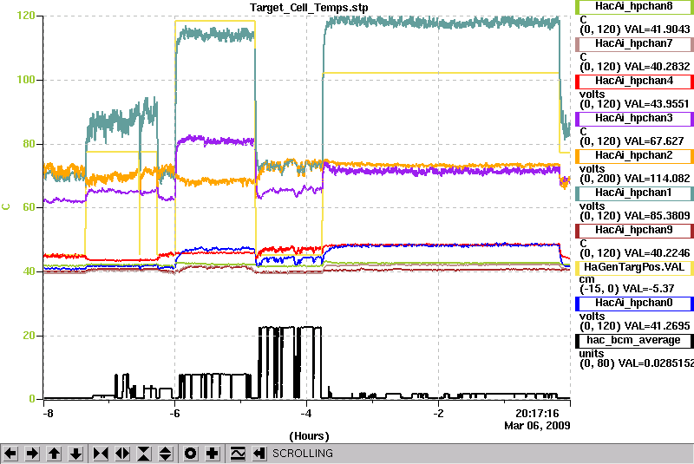Pan the graph up with the up-arrow button
The image size is (694, 464).
[x=54, y=454]
